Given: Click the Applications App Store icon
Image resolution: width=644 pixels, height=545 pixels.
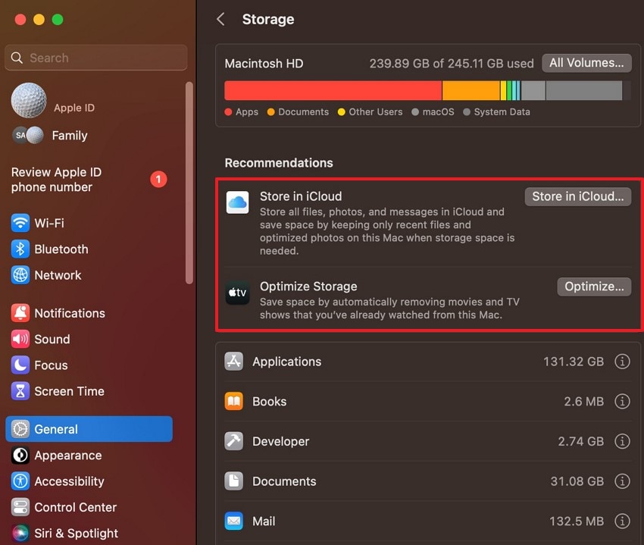Looking at the screenshot, I should click(x=233, y=362).
